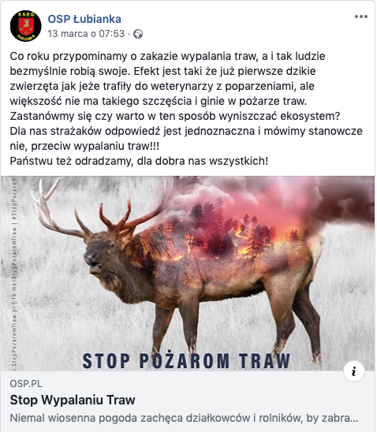Click the red shield emblem in the avatar

[x=26, y=26]
